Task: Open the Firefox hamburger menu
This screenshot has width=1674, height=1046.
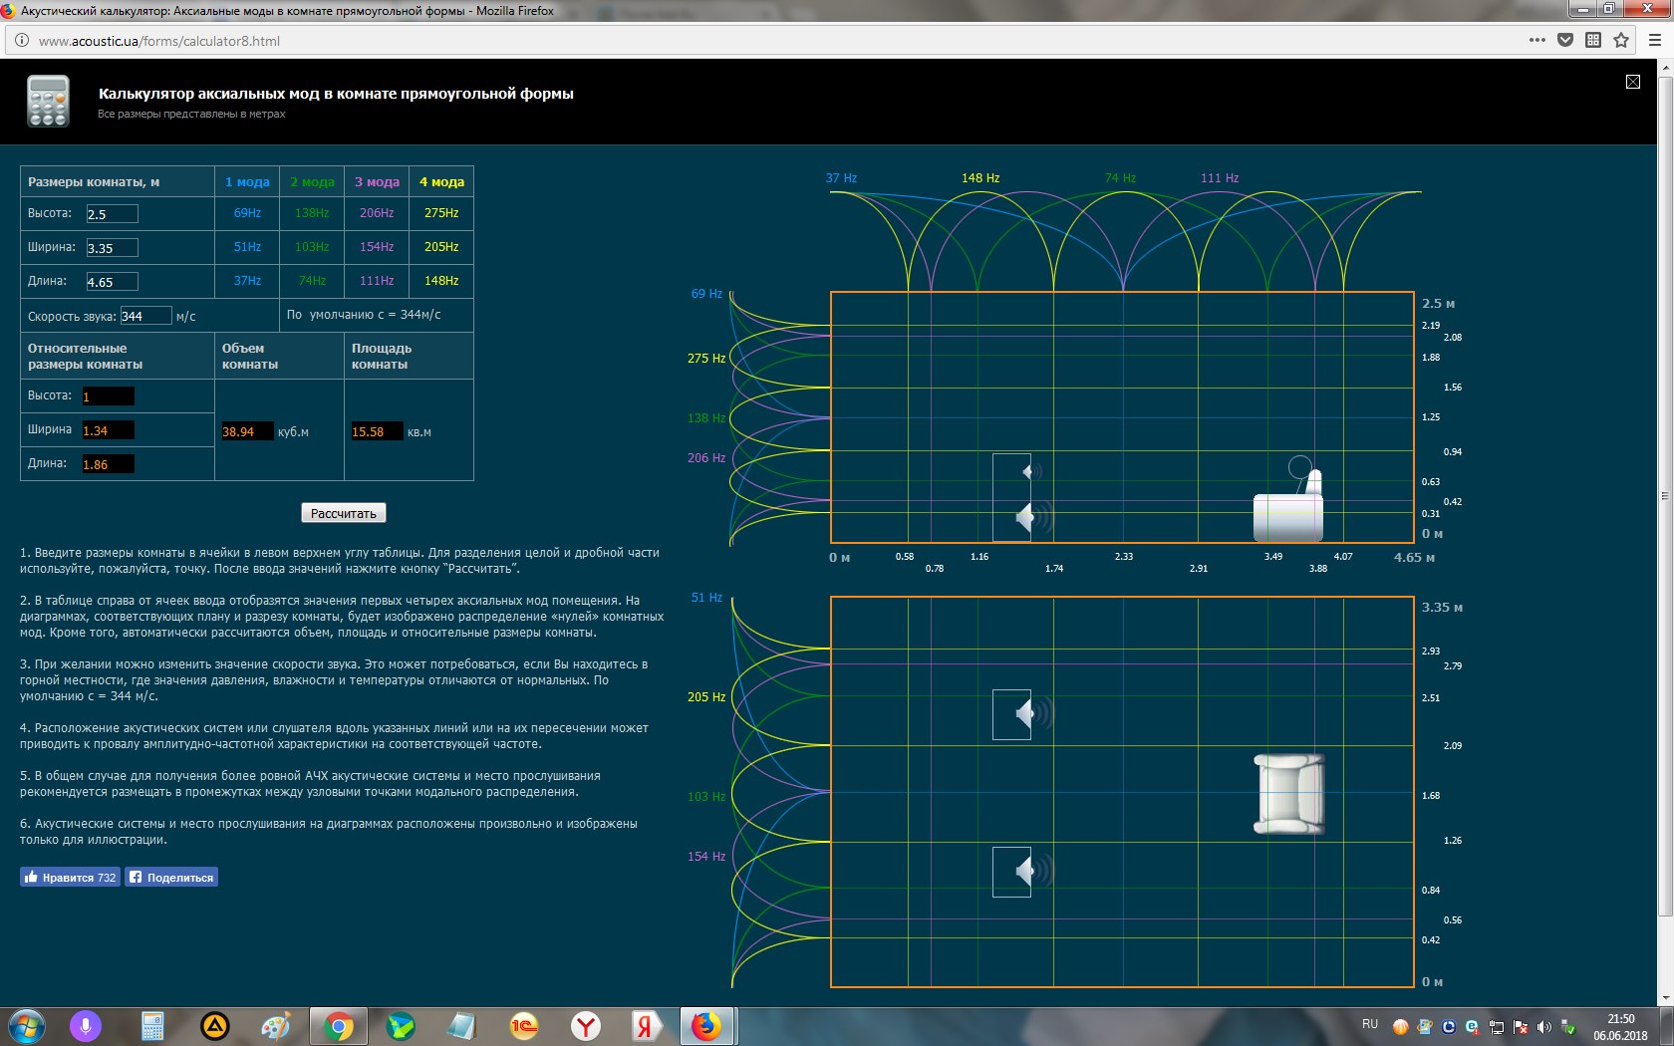Action: pyautogui.click(x=1655, y=41)
